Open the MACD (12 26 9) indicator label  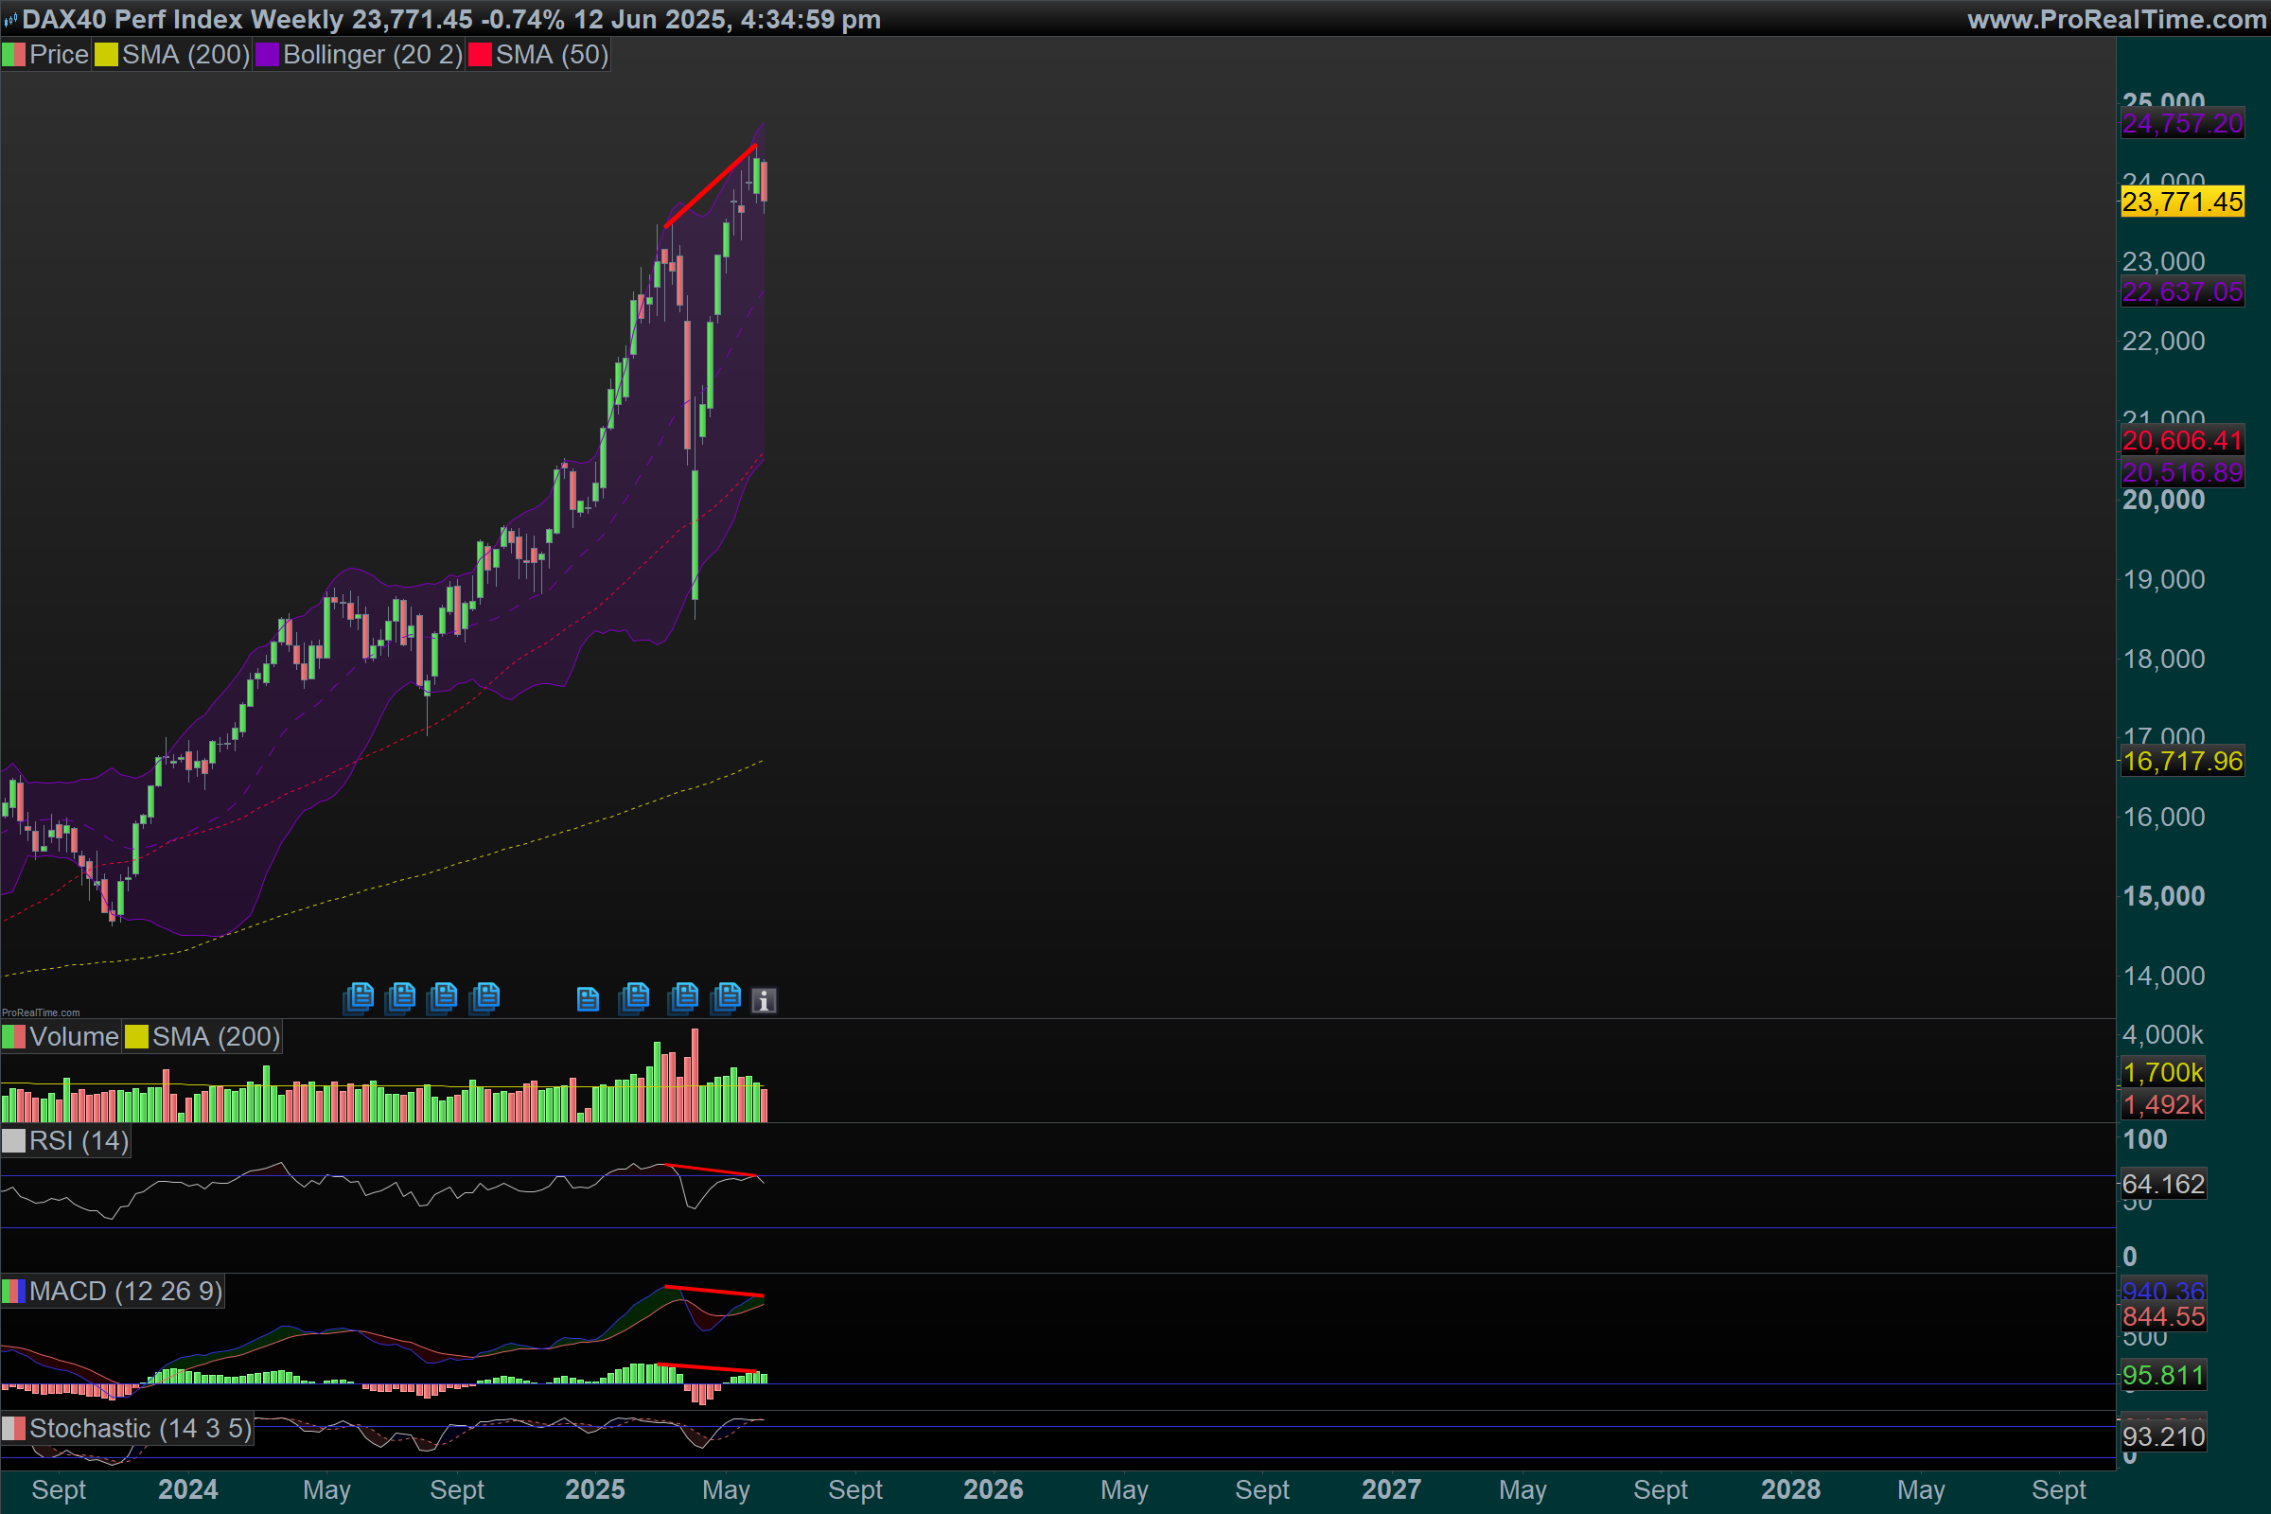126,1291
